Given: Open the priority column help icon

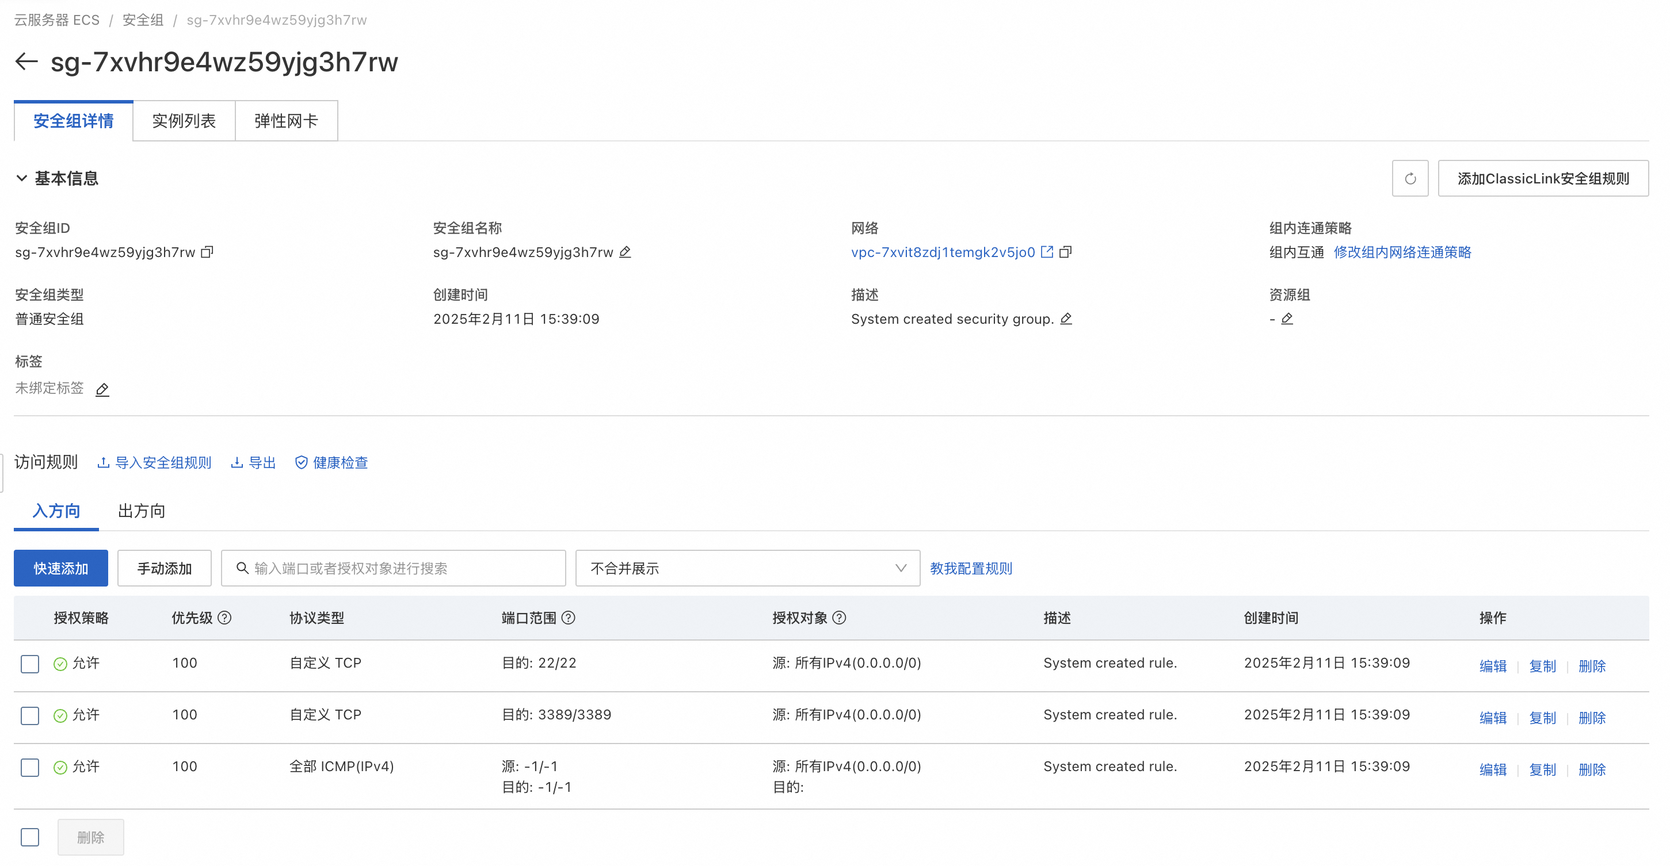Looking at the screenshot, I should (x=224, y=618).
